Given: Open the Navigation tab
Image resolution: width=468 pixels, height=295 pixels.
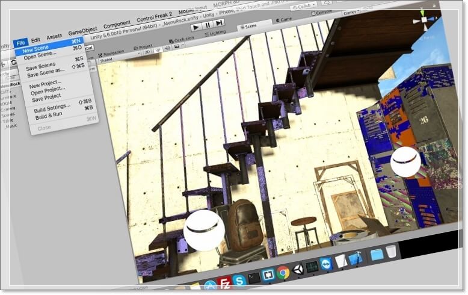Looking at the screenshot, I should point(111,54).
